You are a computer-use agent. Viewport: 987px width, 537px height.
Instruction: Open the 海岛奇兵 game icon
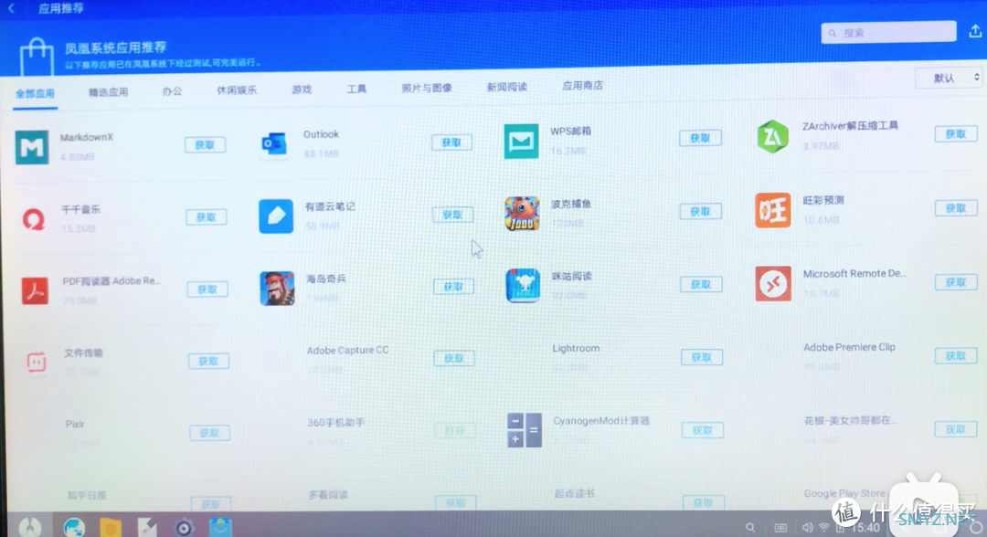pyautogui.click(x=277, y=288)
